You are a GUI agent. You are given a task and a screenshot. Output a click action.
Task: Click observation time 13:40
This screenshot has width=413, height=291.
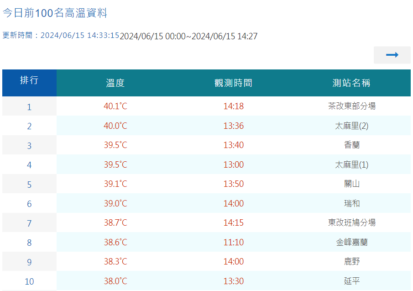(233, 145)
